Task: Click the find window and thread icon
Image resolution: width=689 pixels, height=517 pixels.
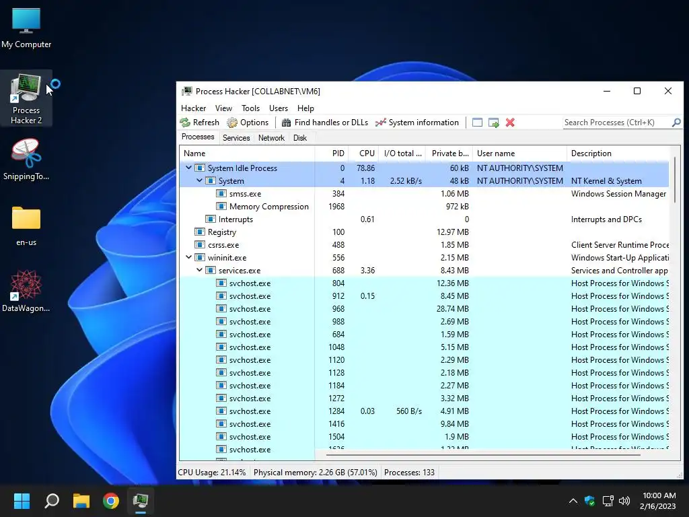Action: pyautogui.click(x=493, y=123)
